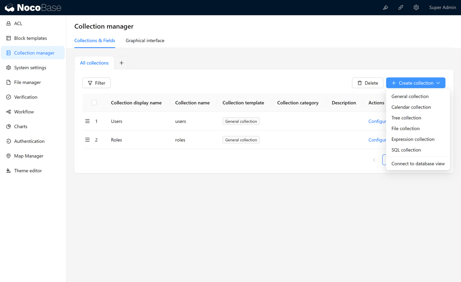Click Collection manager database icon
The width and height of the screenshot is (461, 282).
point(9,53)
